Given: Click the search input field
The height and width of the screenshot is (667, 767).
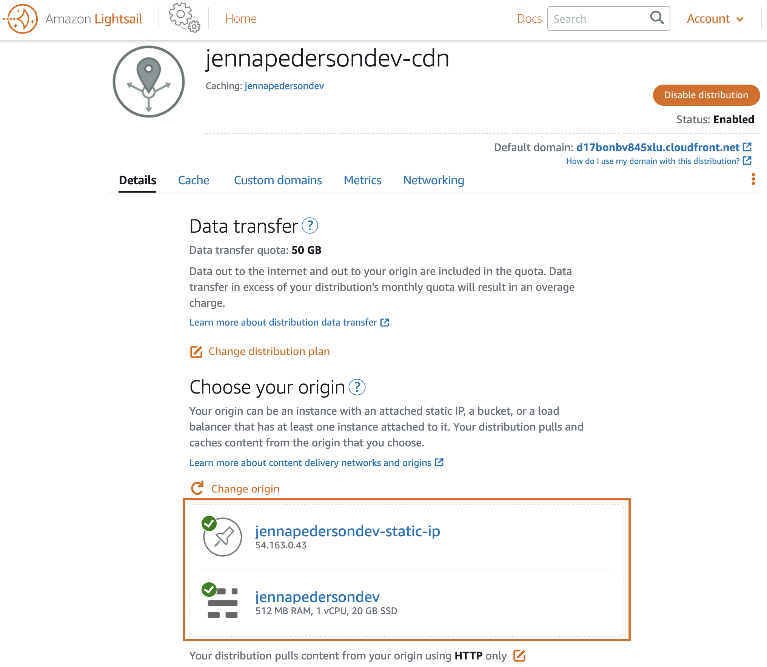Looking at the screenshot, I should point(607,18).
